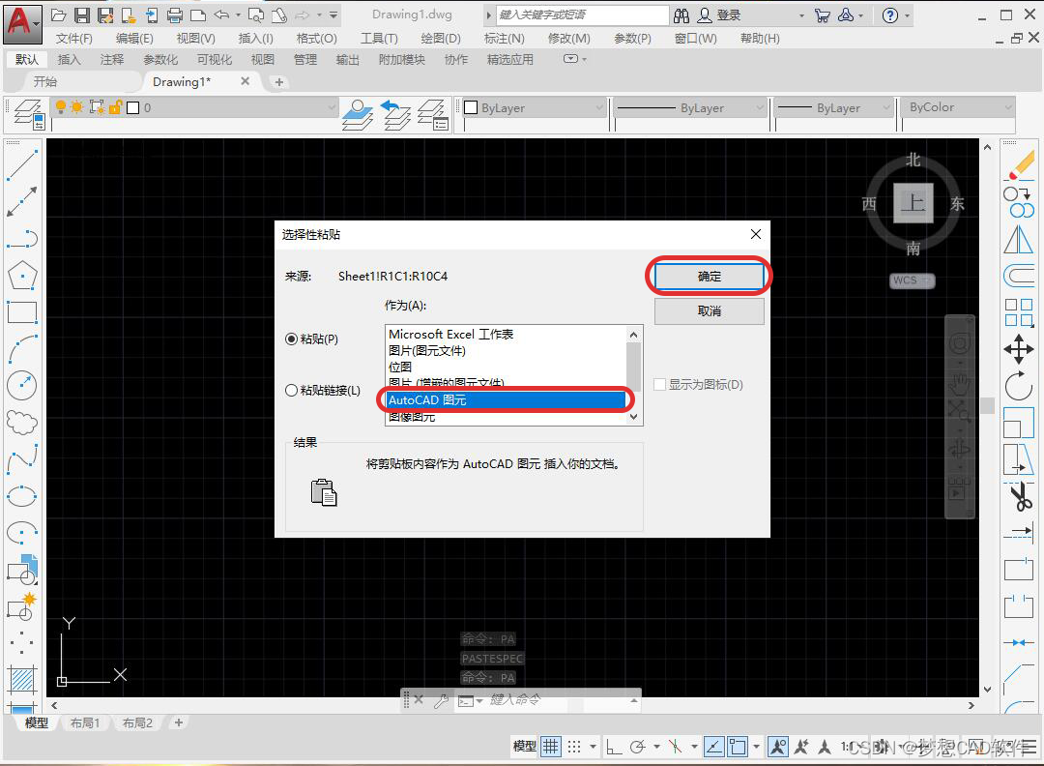Click the 登录 sign-in button
The width and height of the screenshot is (1044, 766).
click(718, 15)
